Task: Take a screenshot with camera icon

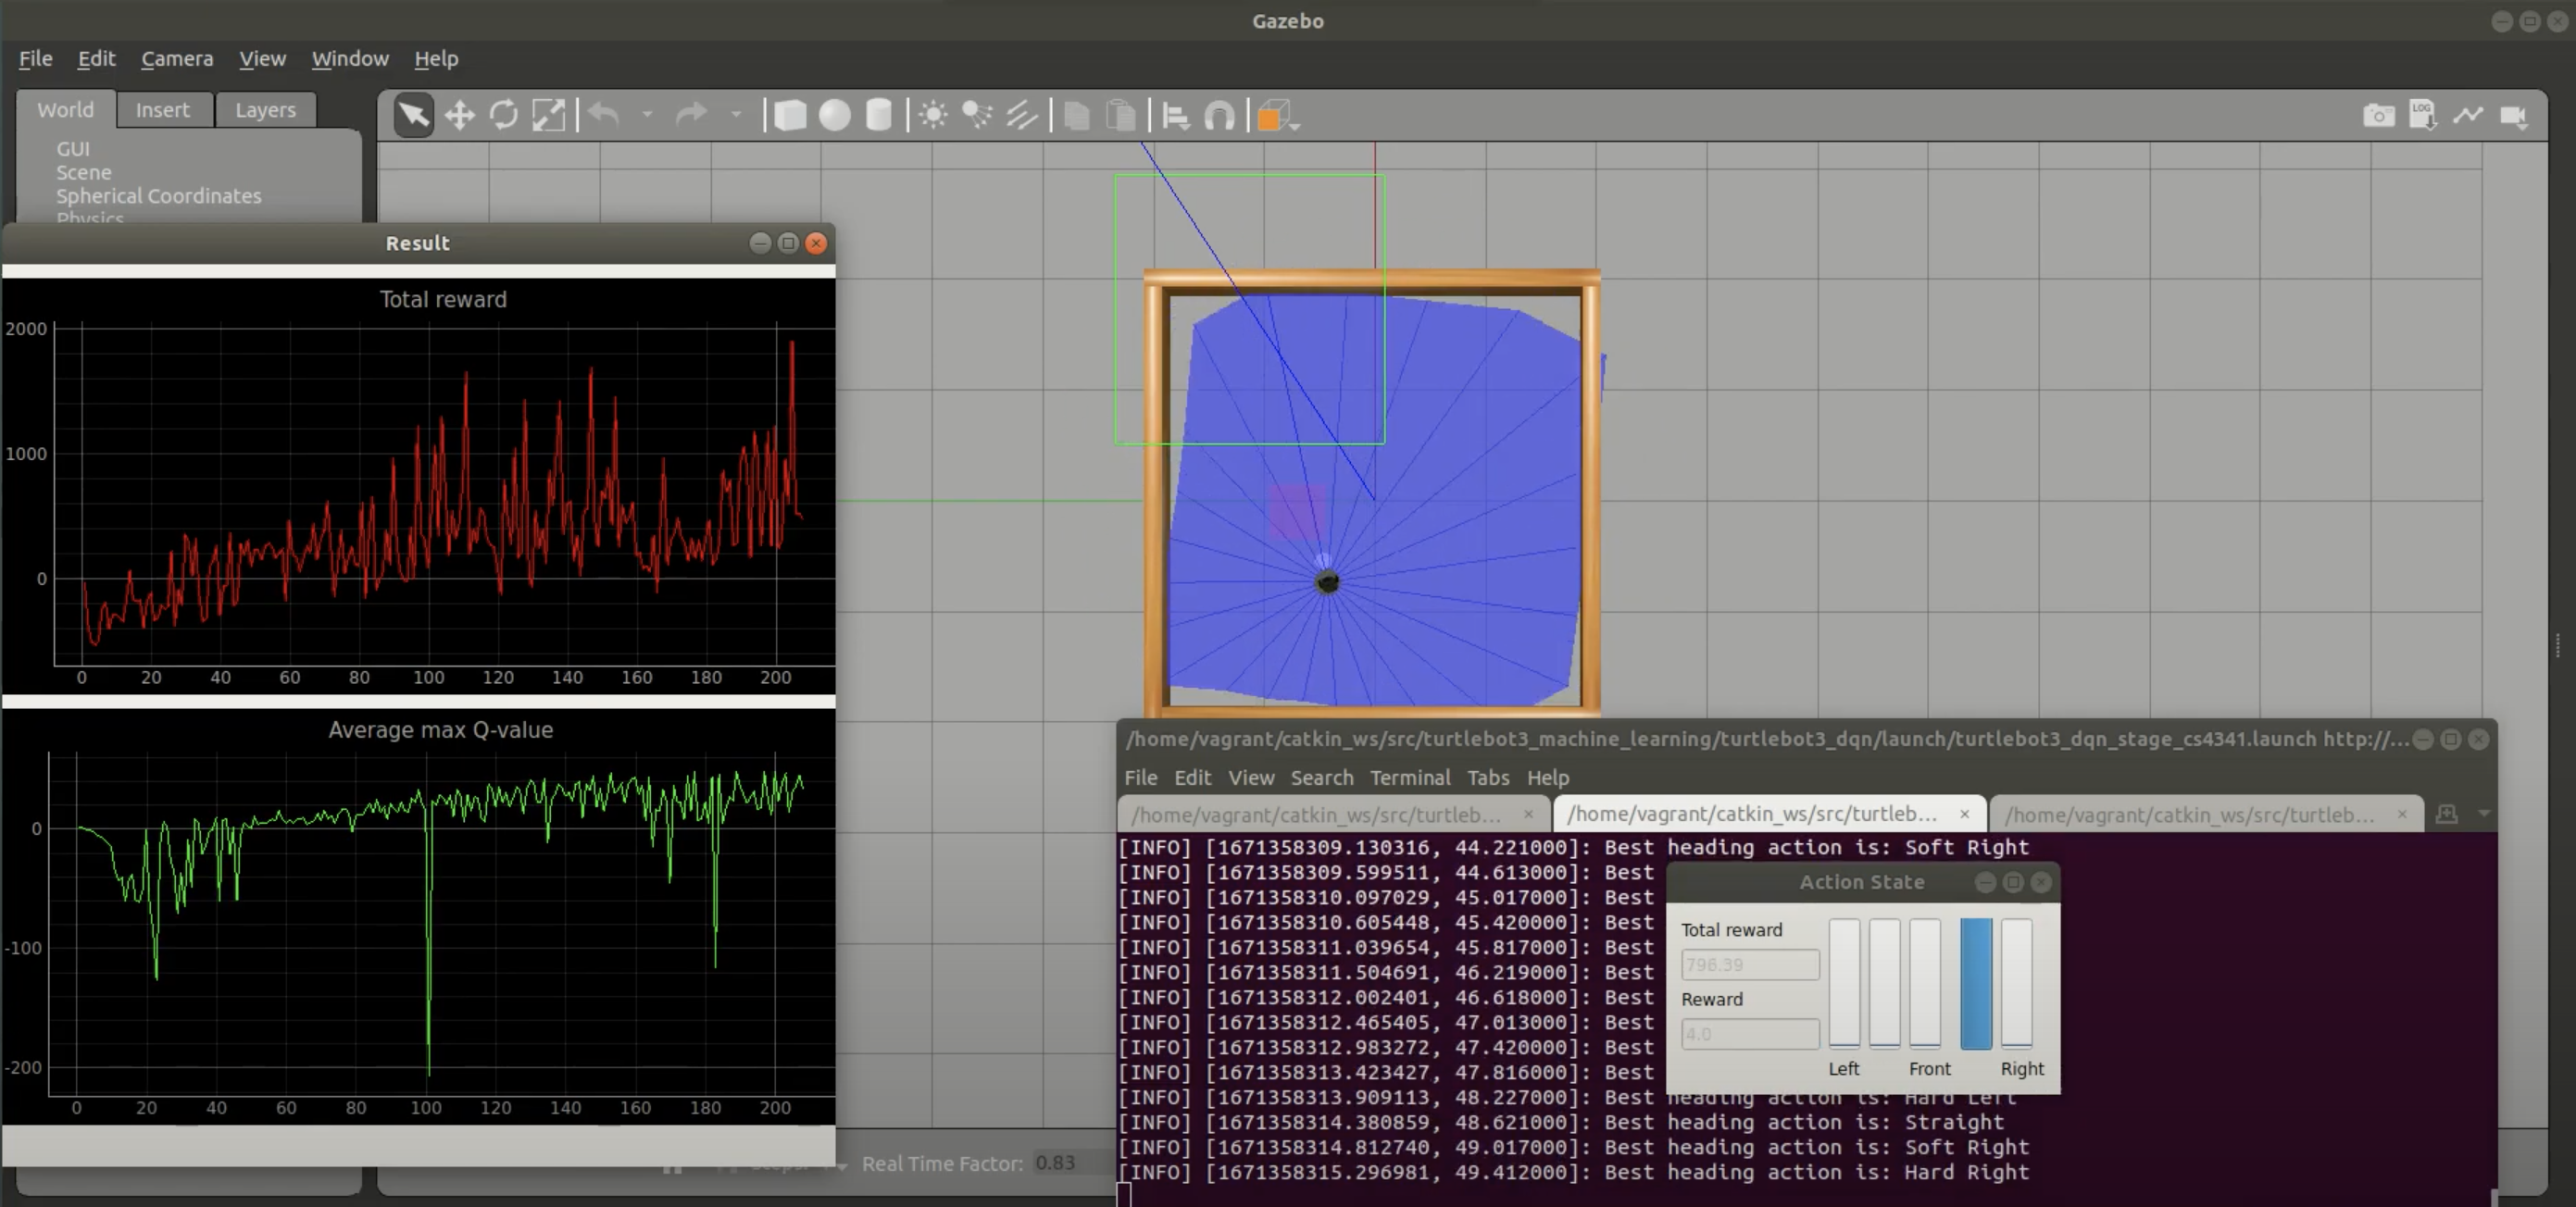Action: [x=2378, y=116]
